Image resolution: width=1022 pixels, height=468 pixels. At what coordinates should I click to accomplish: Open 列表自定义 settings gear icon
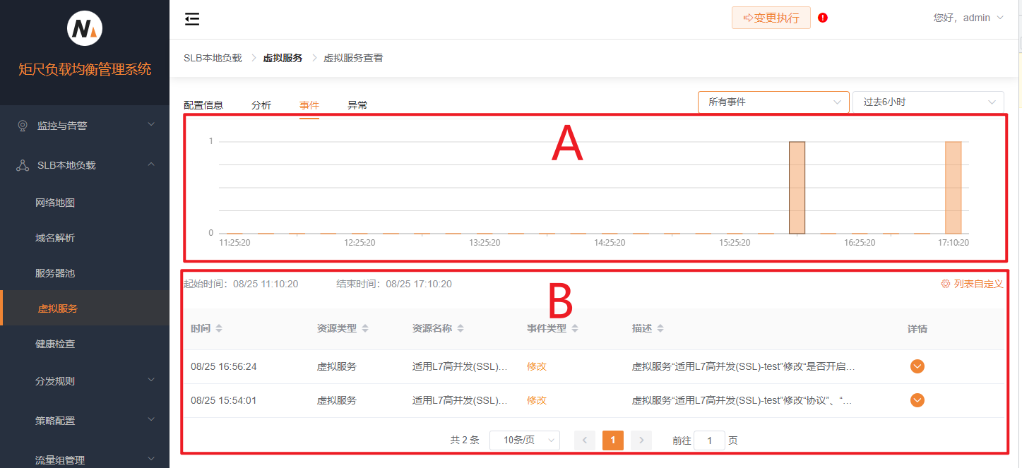coord(944,284)
